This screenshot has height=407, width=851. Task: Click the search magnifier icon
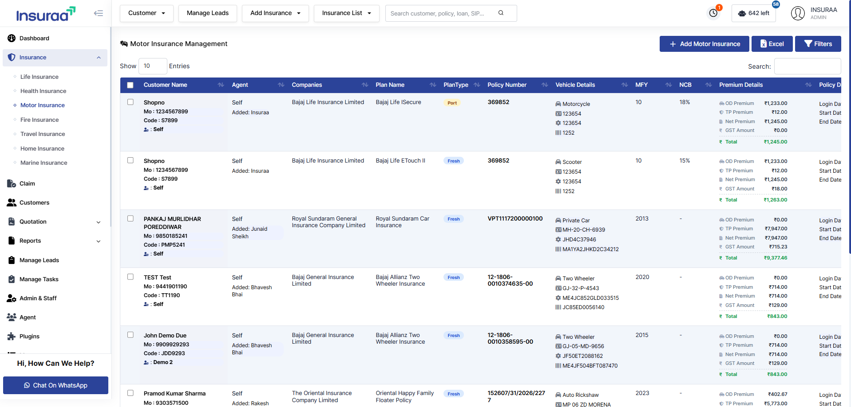501,13
